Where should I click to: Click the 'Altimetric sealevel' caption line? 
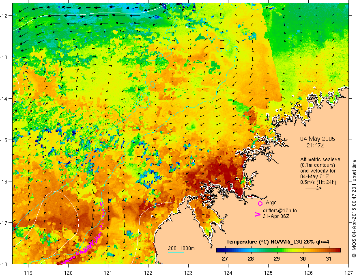pyautogui.click(x=321, y=160)
